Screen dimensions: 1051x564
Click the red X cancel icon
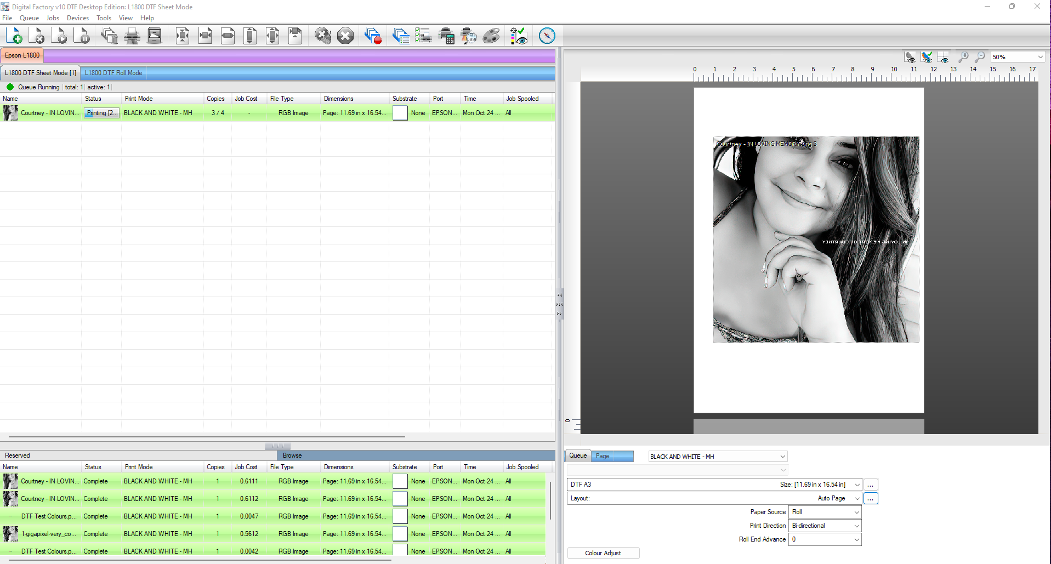[x=345, y=36]
